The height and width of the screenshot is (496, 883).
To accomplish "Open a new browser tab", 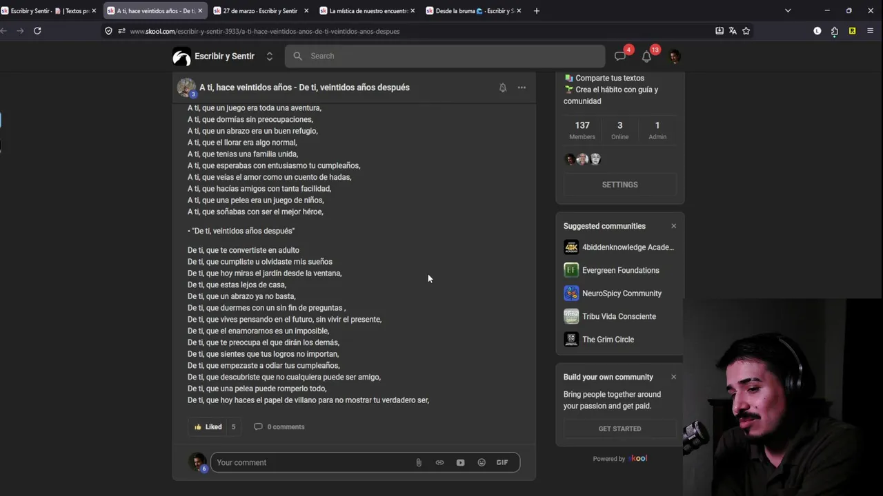I will 537,10.
